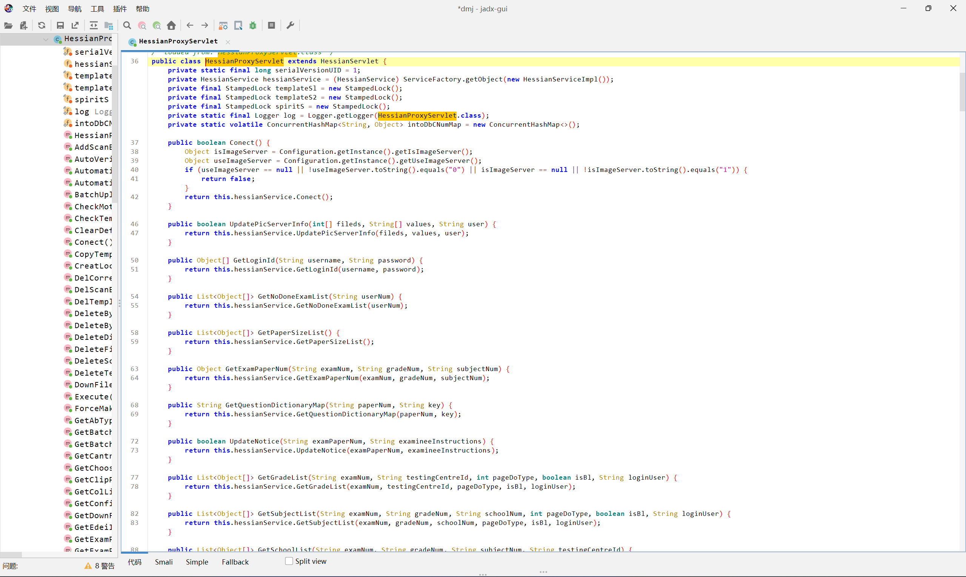Click the deobfuscation lock-gear icon
The height and width of the screenshot is (577, 966).
pos(223,26)
